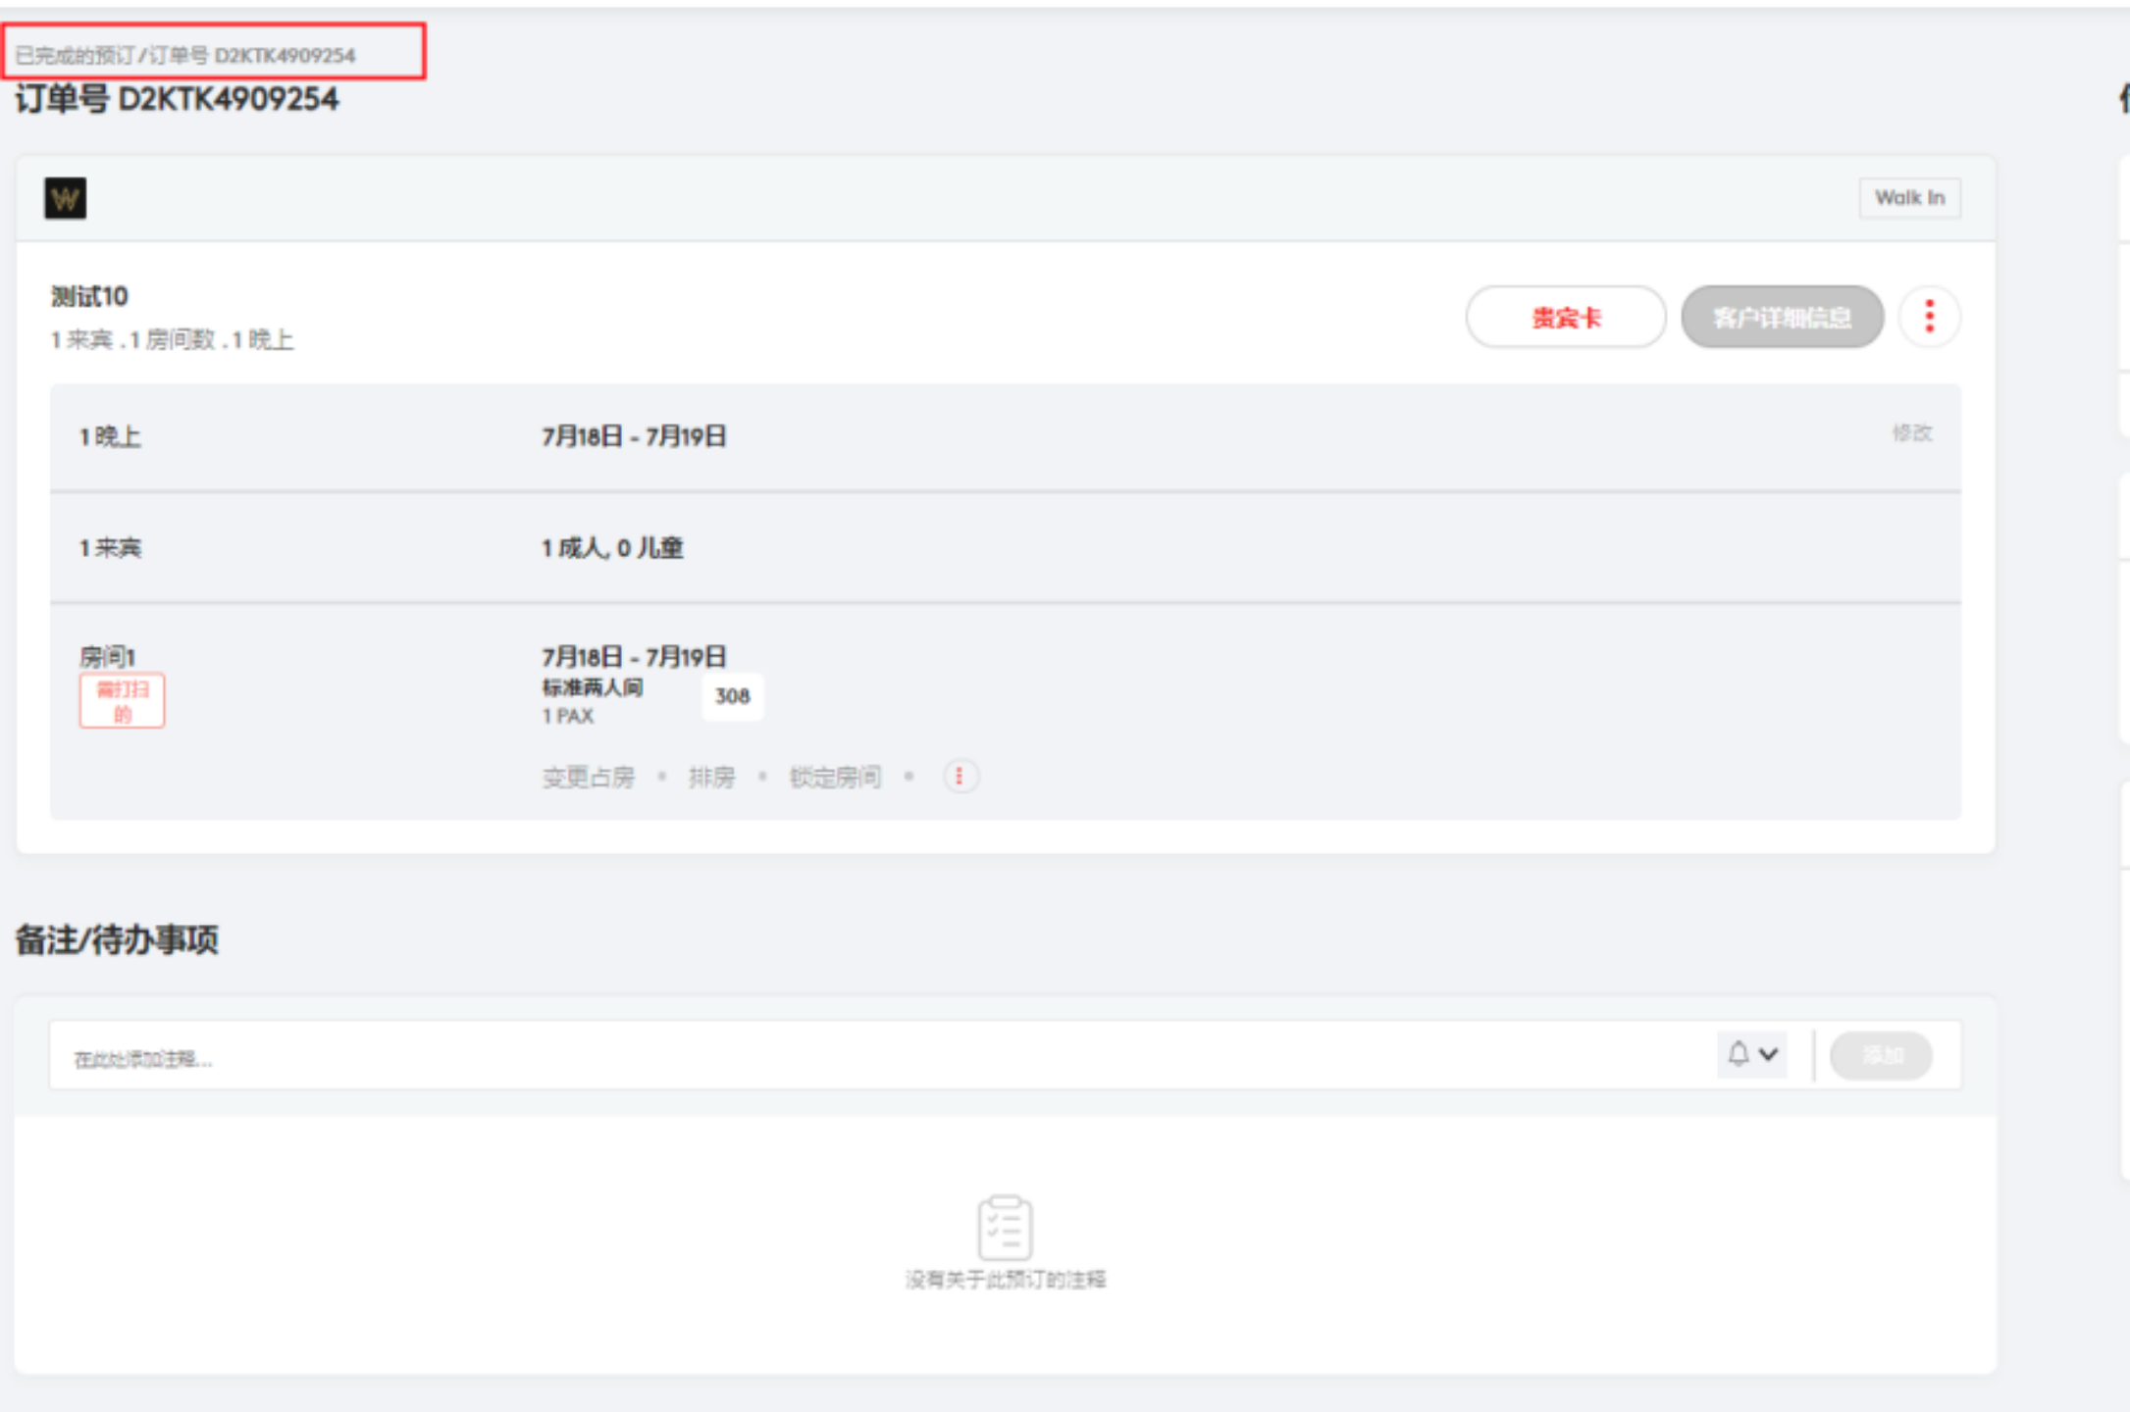Select the 订单号 D2KTK4909254 breadcrumb item
Screen dimensions: 2130x1412
click(252, 56)
